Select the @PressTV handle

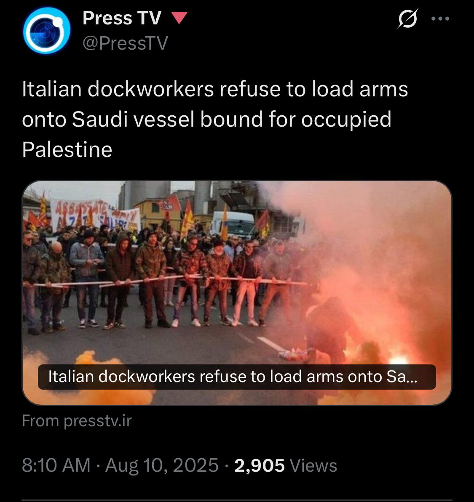(125, 43)
